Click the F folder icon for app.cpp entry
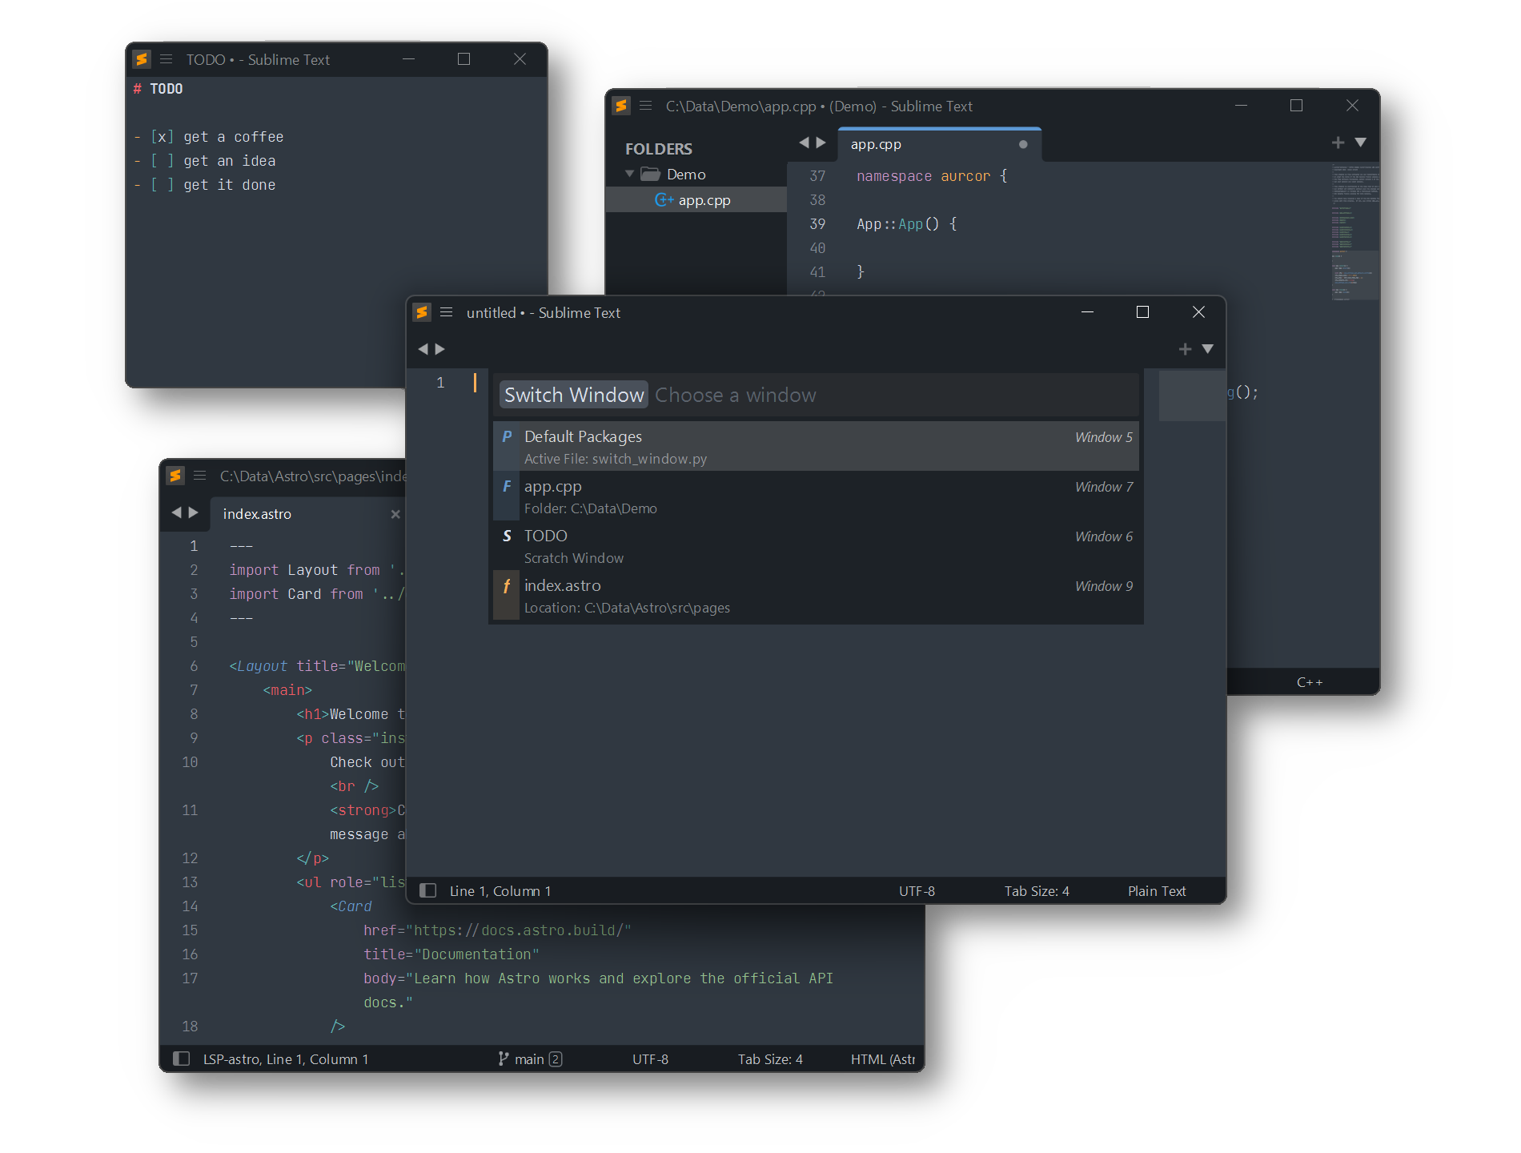The image size is (1521, 1153). pyautogui.click(x=506, y=486)
